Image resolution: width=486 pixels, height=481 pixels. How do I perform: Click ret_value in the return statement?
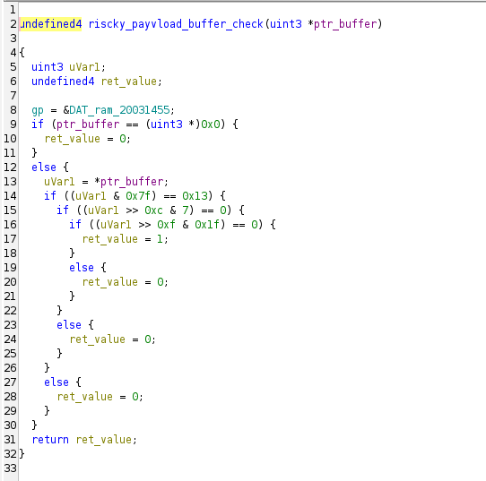(103, 440)
